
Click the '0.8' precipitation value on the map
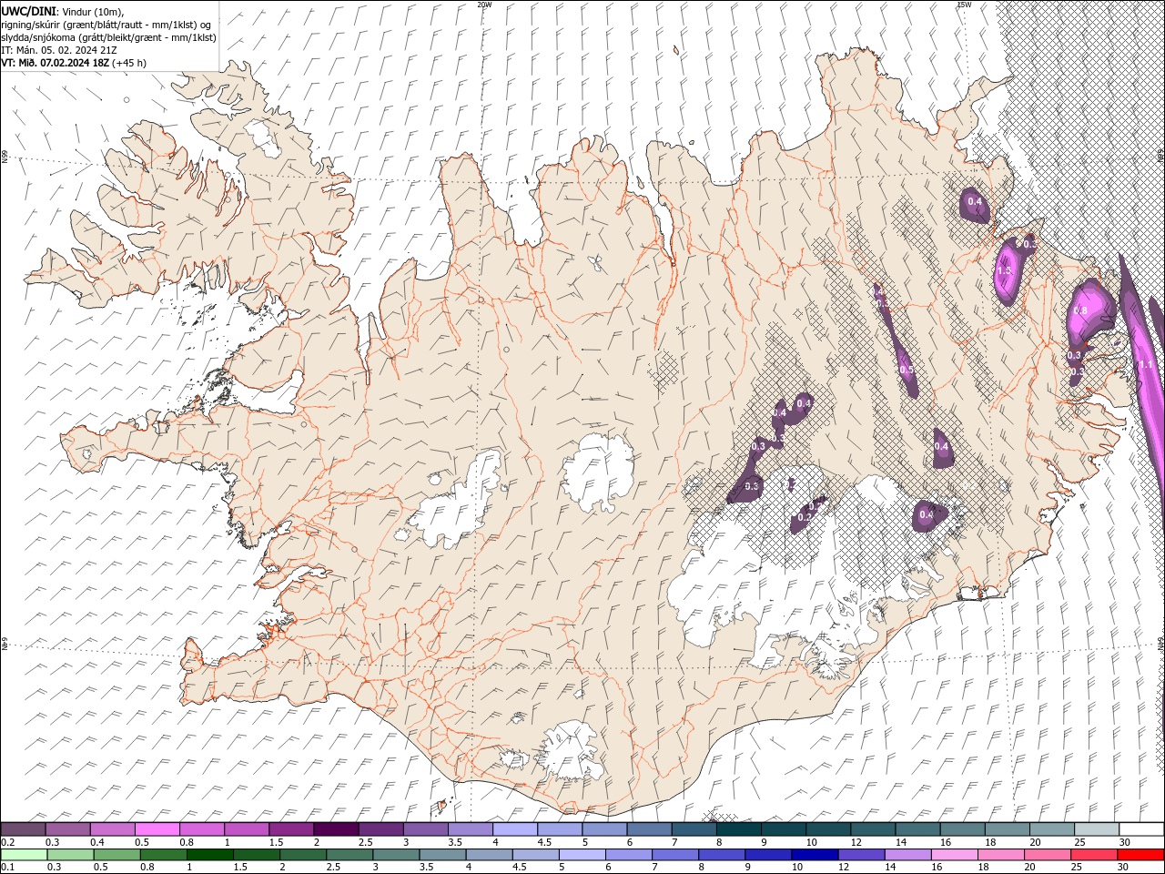point(1080,310)
